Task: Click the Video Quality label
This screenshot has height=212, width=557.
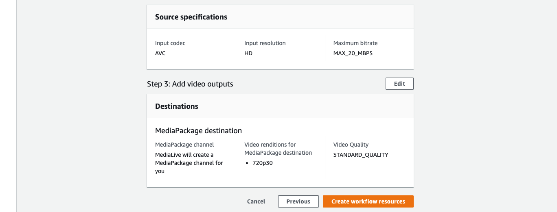Action: (351, 145)
